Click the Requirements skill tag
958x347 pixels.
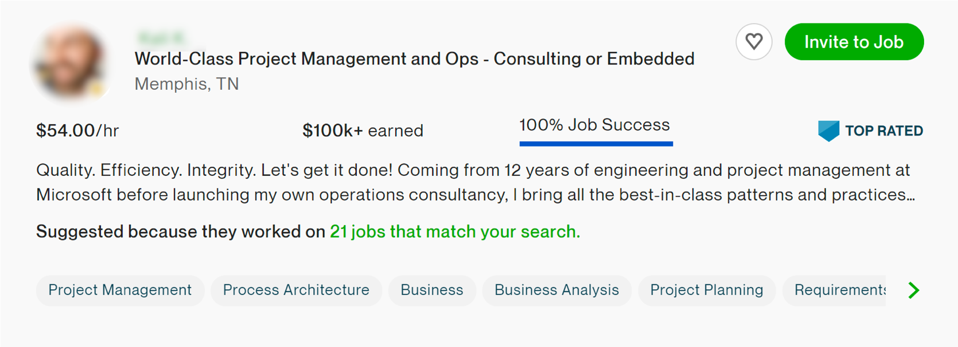838,290
